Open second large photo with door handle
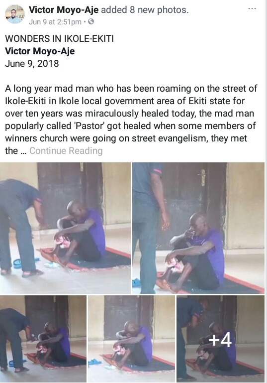267x383 pixels. point(198,228)
